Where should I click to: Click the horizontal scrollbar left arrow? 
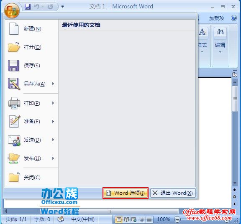point(6,211)
